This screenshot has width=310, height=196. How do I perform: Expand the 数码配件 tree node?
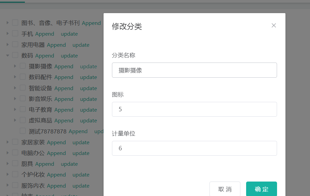(15, 77)
